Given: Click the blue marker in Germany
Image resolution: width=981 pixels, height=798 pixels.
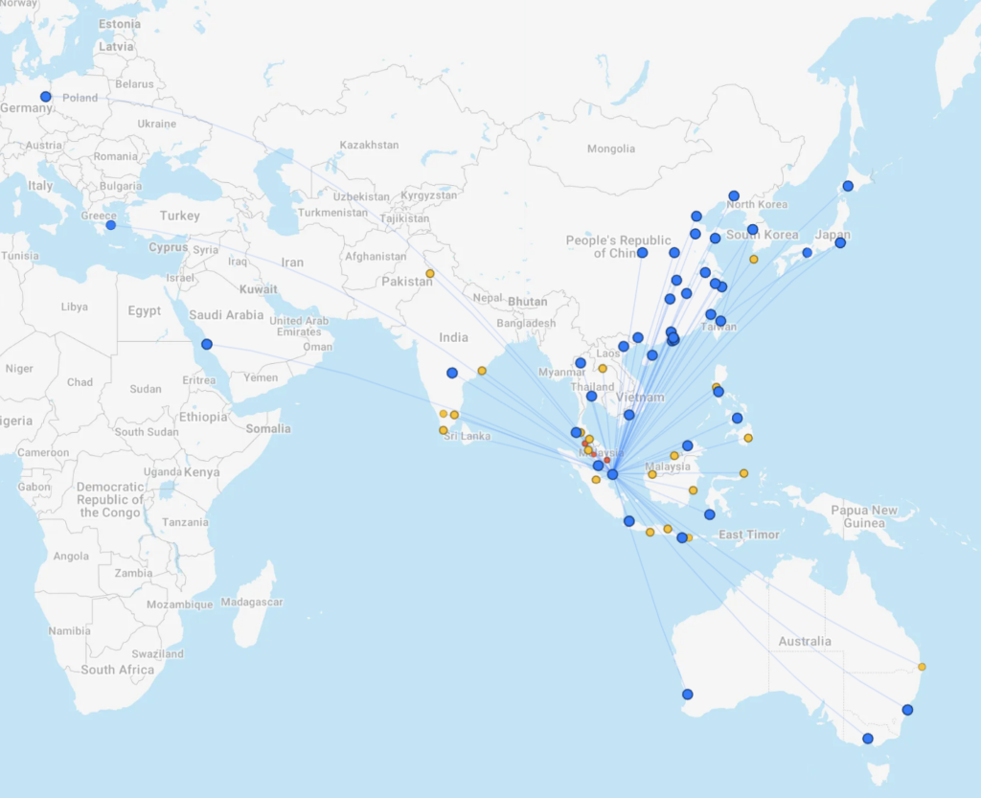Looking at the screenshot, I should point(46,97).
